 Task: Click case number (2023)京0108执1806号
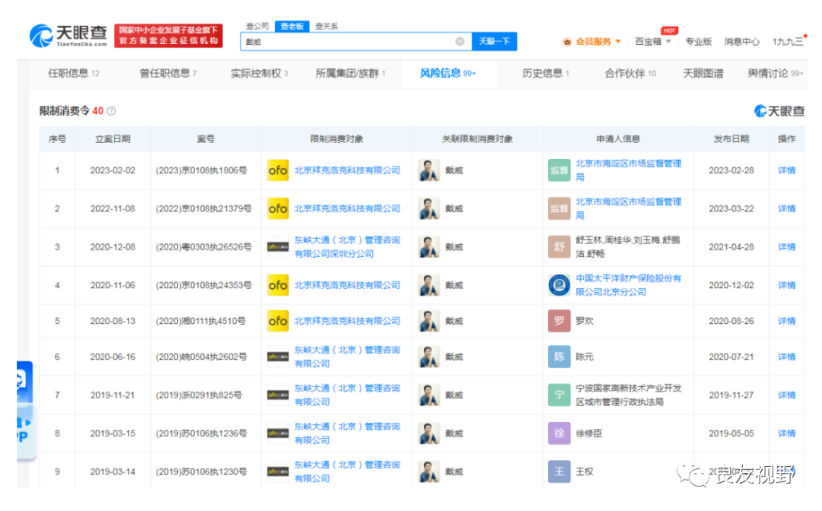[x=201, y=170]
